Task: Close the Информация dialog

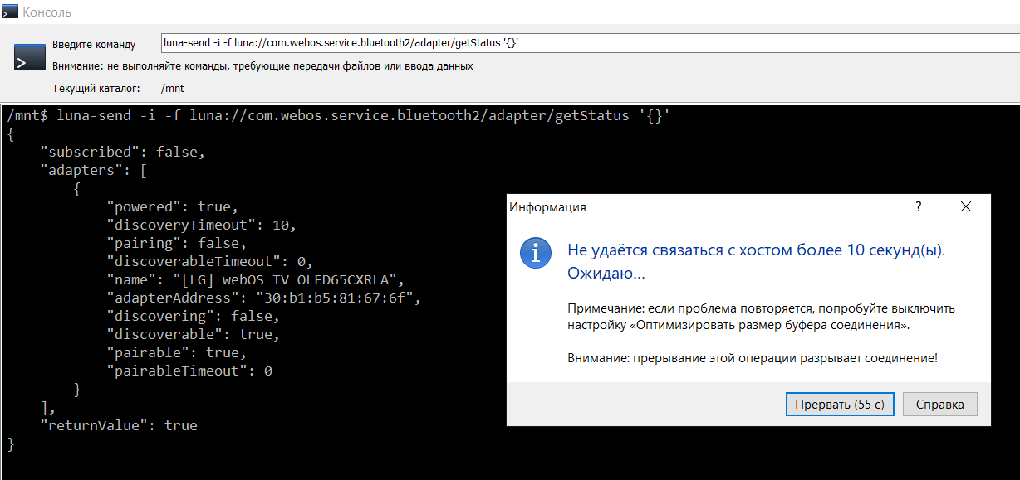Action: (965, 207)
